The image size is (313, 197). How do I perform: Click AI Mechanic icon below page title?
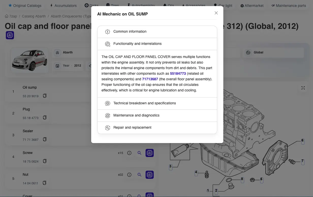click(x=10, y=35)
